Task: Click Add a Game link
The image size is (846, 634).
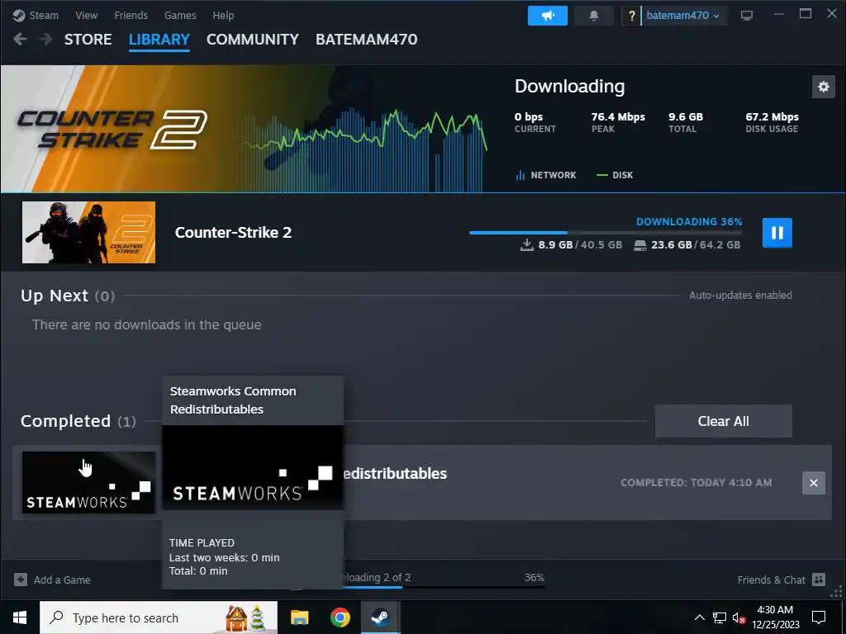Action: click(x=62, y=580)
